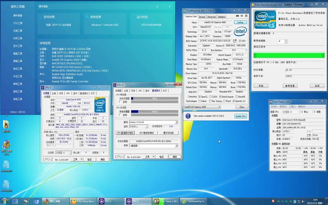The height and width of the screenshot is (205, 328).
Task: Click the thread count stepper in Fritz Chess Benchmark
Action: (x=285, y=41)
